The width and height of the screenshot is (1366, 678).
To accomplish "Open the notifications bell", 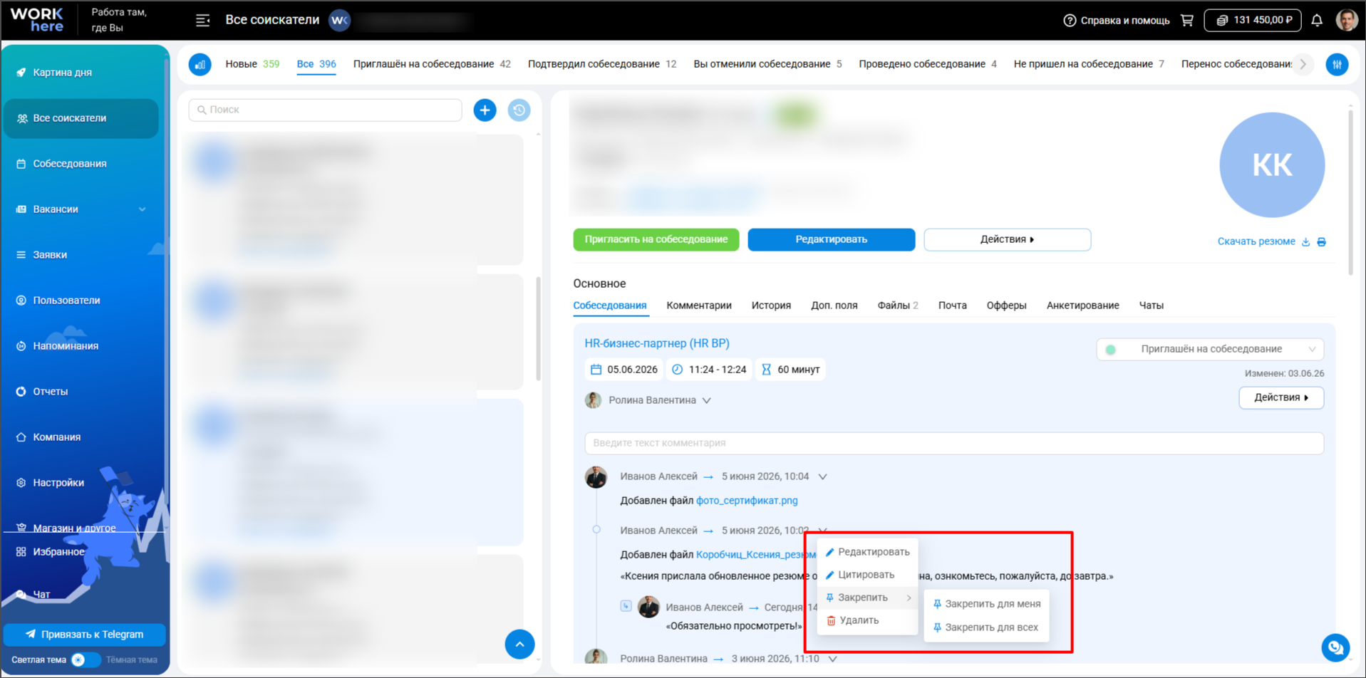I will pyautogui.click(x=1317, y=20).
